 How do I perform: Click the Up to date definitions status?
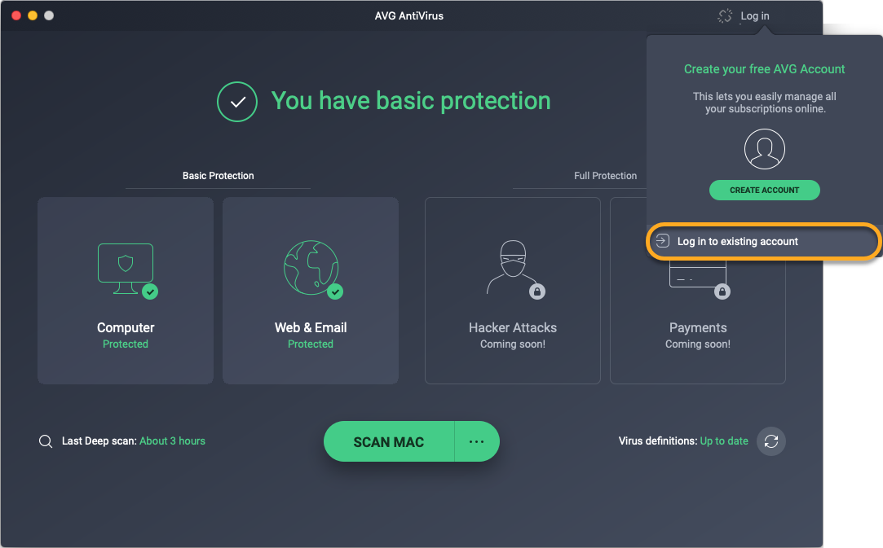(x=724, y=441)
